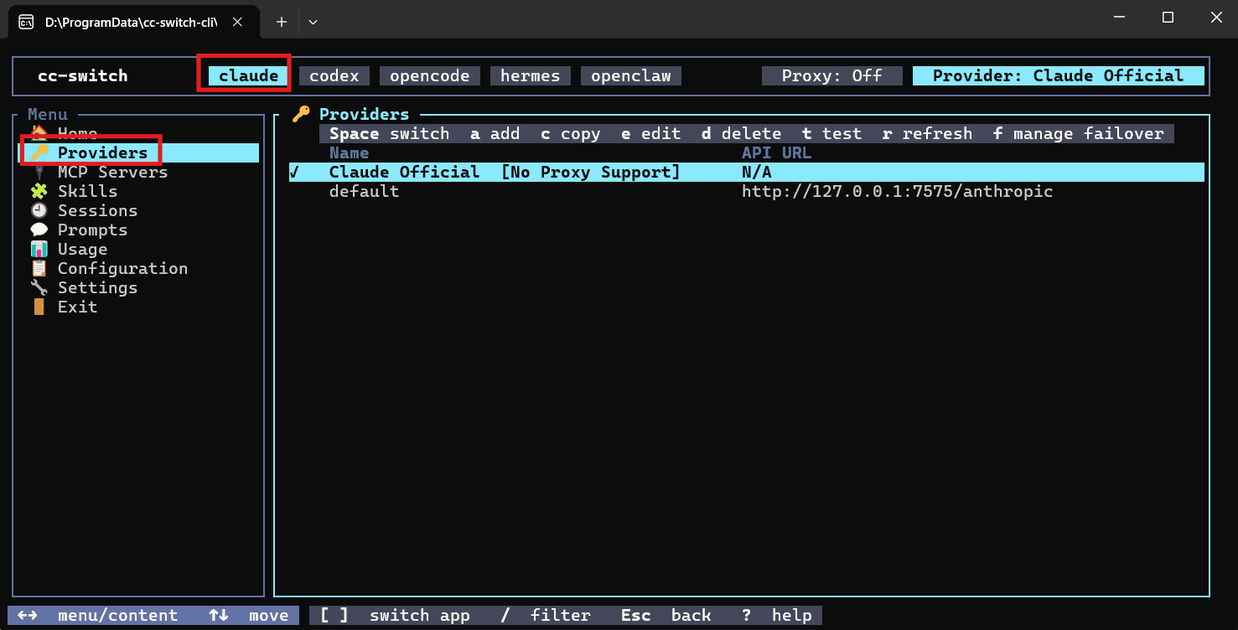Screen dimensions: 1238x630
Task: Click the '[ ] switch app' hint
Action: 395,615
